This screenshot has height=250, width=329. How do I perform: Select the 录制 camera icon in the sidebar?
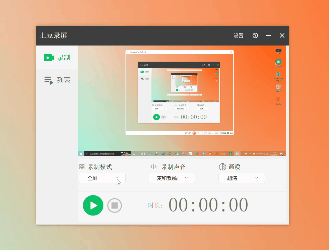(x=49, y=58)
